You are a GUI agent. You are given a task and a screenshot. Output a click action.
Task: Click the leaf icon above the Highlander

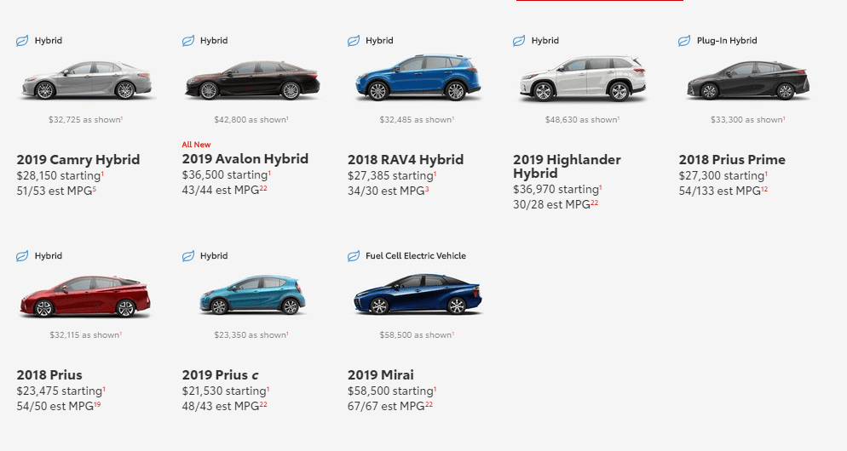pos(519,41)
